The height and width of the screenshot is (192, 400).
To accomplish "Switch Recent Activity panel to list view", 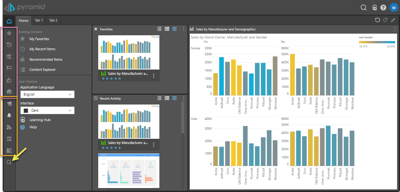I will click(x=159, y=98).
